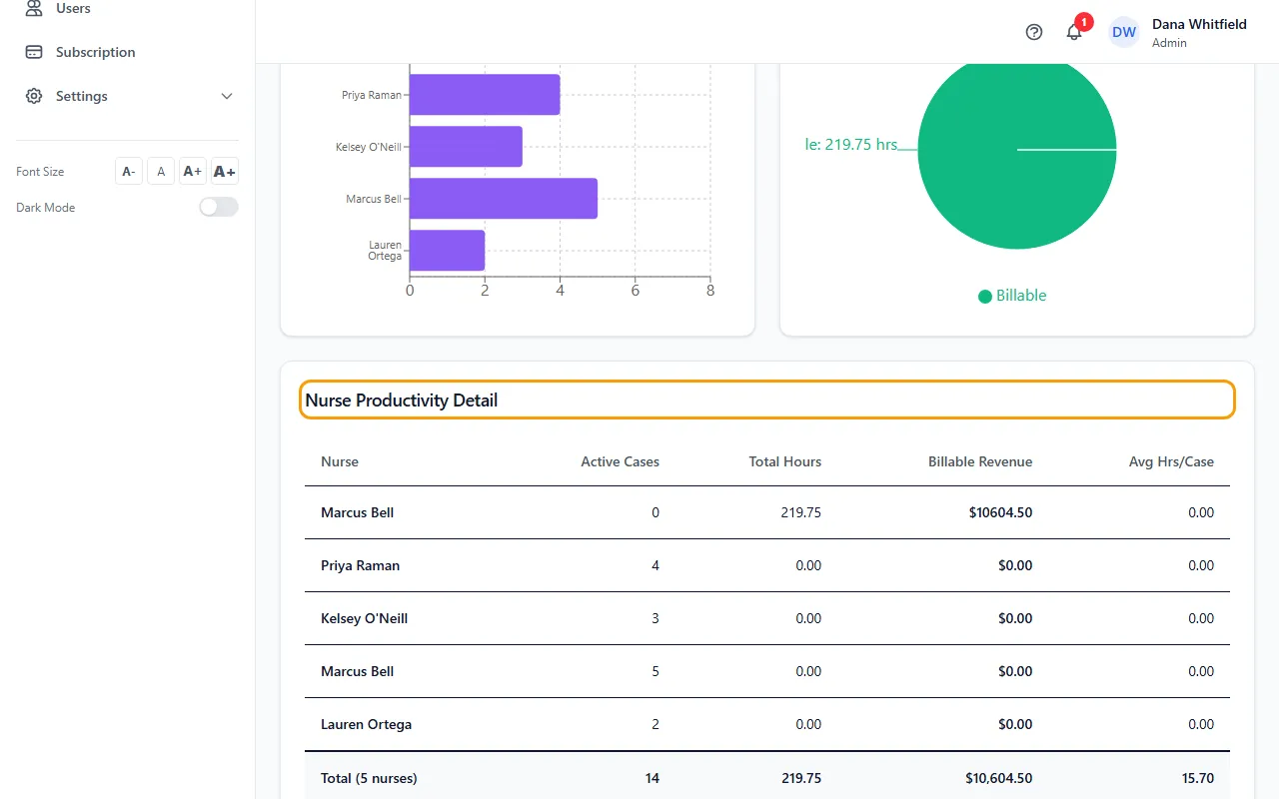1279x799 pixels.
Task: Click the green Billable pie chart
Action: tap(1017, 150)
